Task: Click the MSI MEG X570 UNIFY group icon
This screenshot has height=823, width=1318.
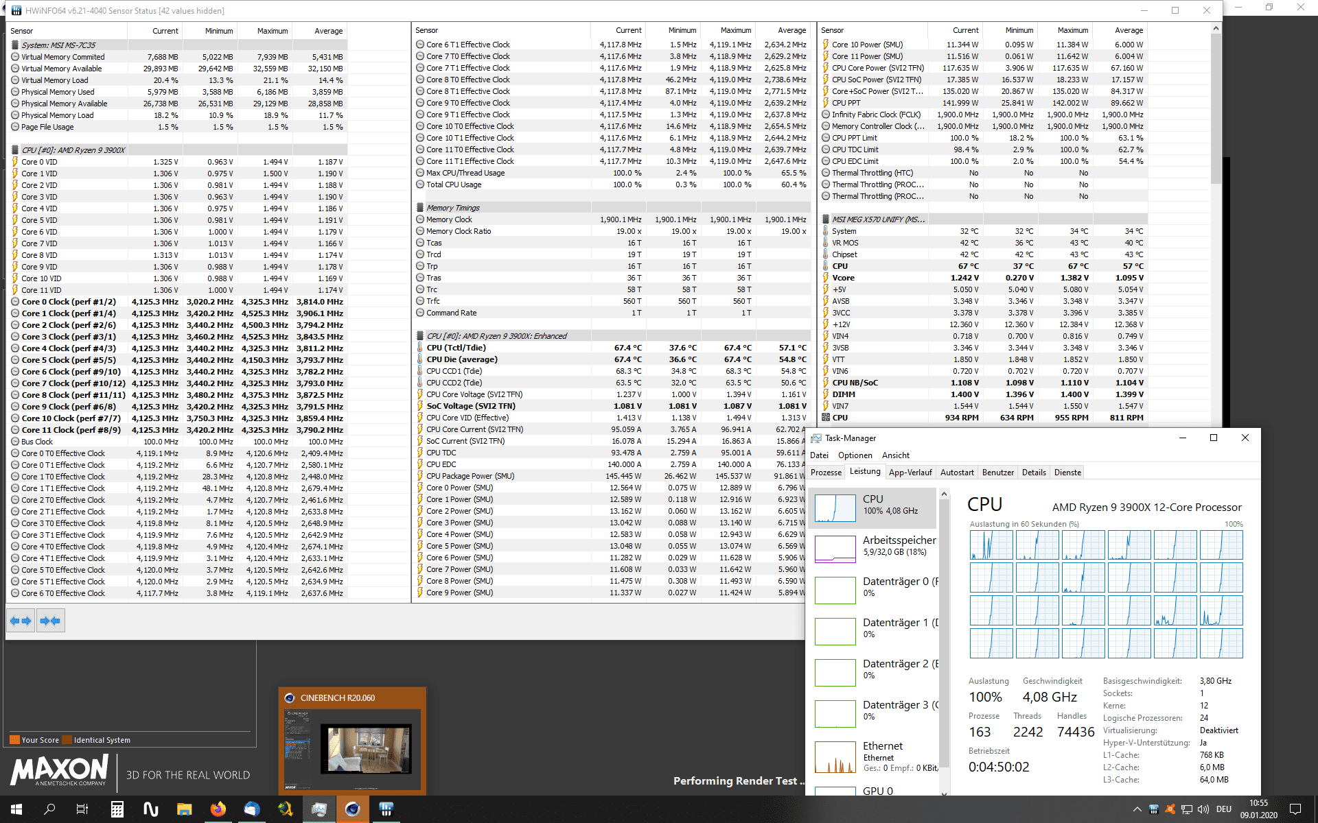Action: coord(826,219)
